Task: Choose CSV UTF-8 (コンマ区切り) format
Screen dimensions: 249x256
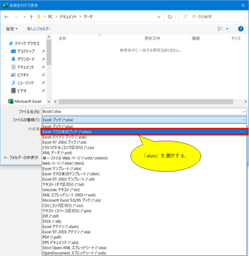Action: click(x=68, y=147)
